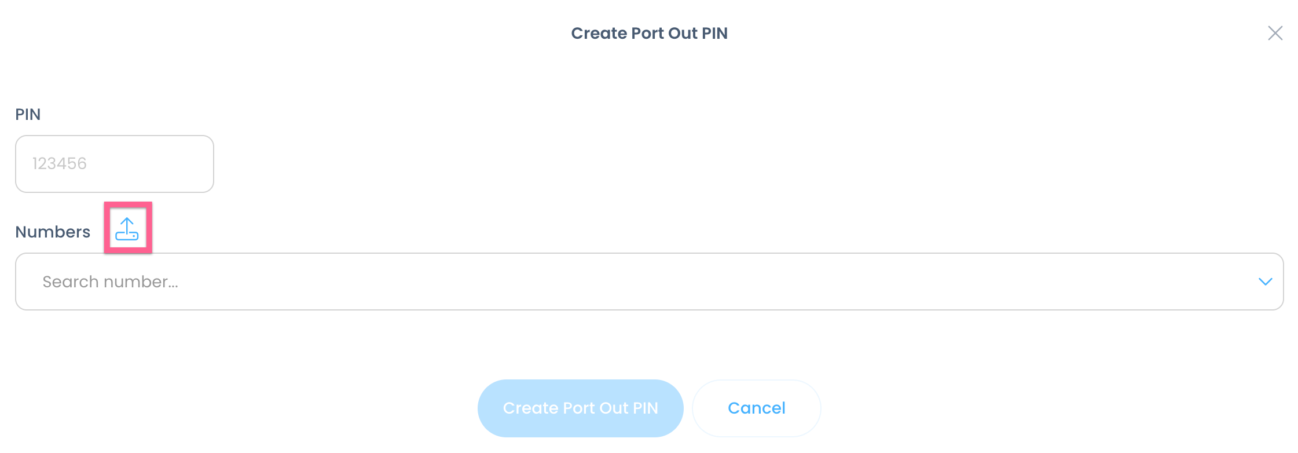Expand the Numbers dropdown chevron

pyautogui.click(x=1265, y=282)
